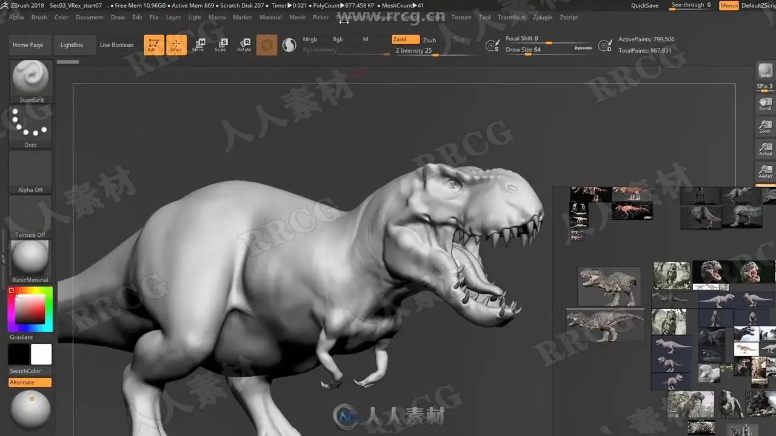
Task: Choose the Scale transform icon
Action: pos(221,45)
